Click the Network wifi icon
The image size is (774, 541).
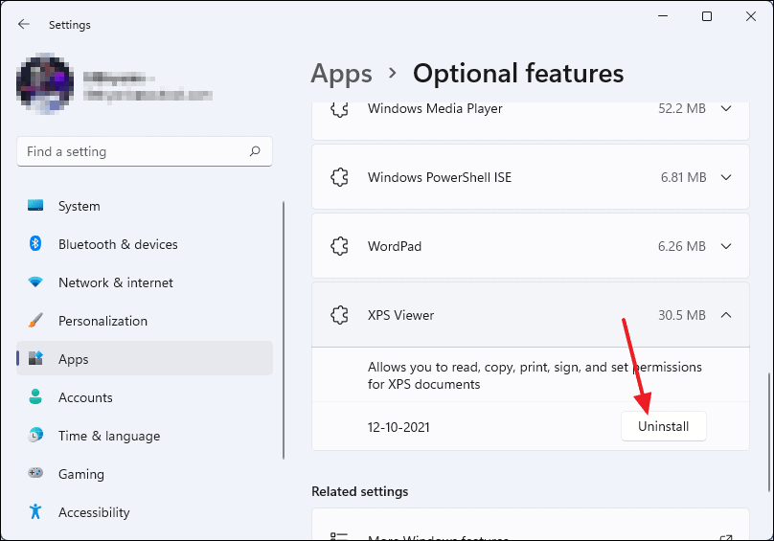click(x=35, y=282)
